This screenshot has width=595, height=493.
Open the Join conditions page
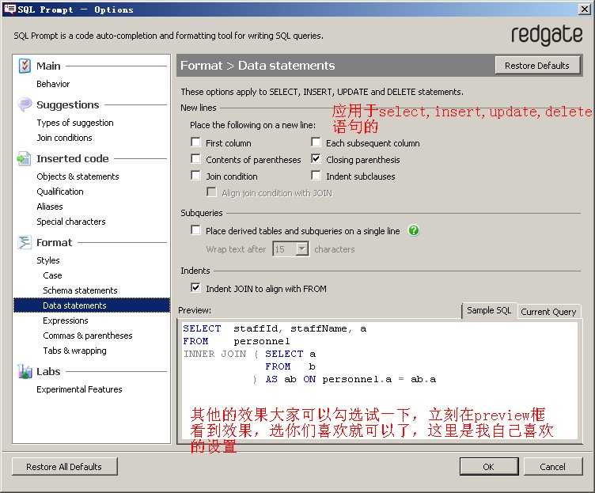click(65, 138)
